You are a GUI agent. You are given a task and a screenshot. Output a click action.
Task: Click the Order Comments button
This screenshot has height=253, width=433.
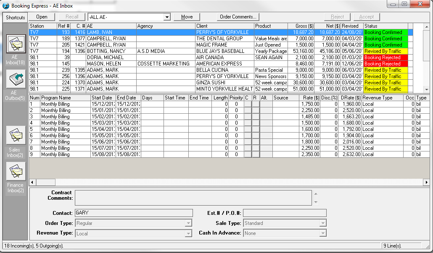tap(238, 17)
